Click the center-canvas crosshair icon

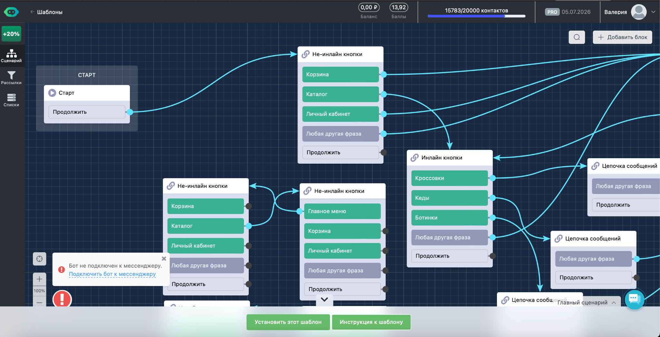coord(39,259)
